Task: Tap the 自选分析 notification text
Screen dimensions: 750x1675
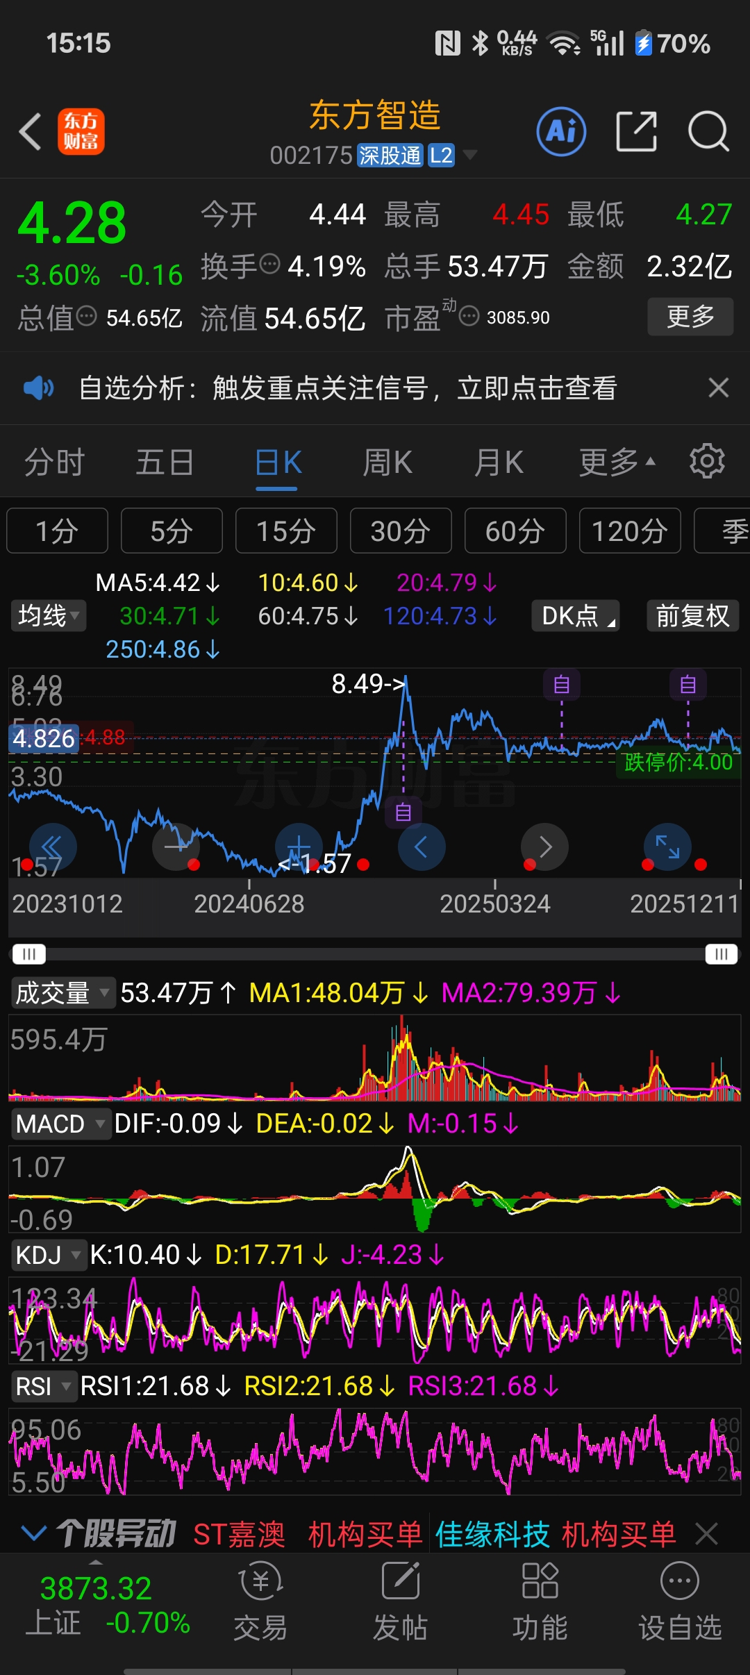Action: (348, 387)
